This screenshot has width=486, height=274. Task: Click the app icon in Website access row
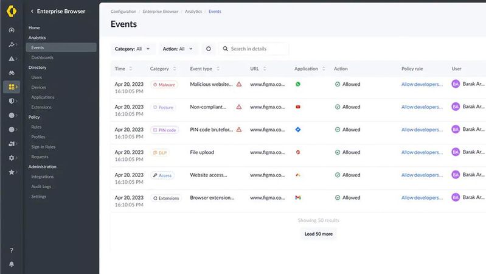(298, 175)
